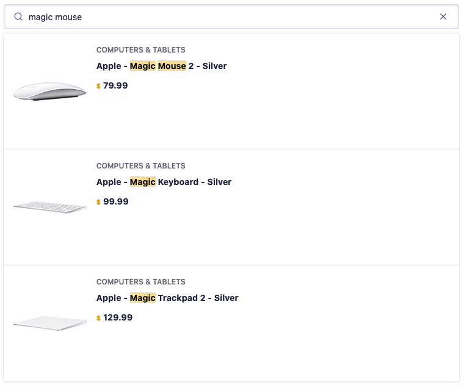464x387 pixels.
Task: Select Apple - Magic Keyboard - Silver title
Action: click(164, 182)
